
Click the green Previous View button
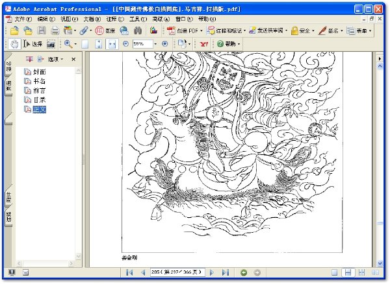click(244, 272)
